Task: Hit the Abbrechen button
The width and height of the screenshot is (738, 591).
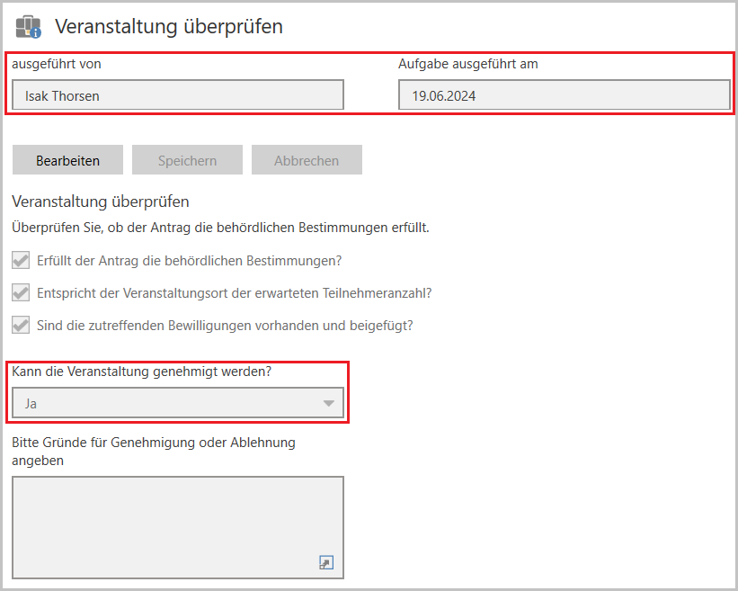Action: click(307, 160)
